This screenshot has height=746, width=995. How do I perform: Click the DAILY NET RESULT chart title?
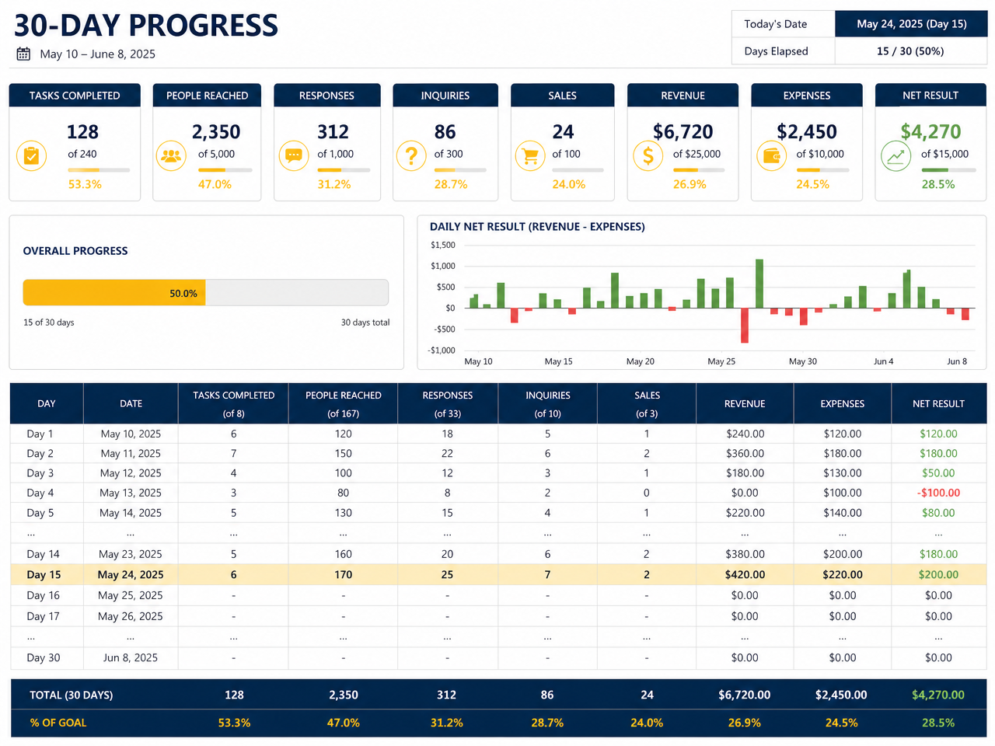click(x=537, y=226)
